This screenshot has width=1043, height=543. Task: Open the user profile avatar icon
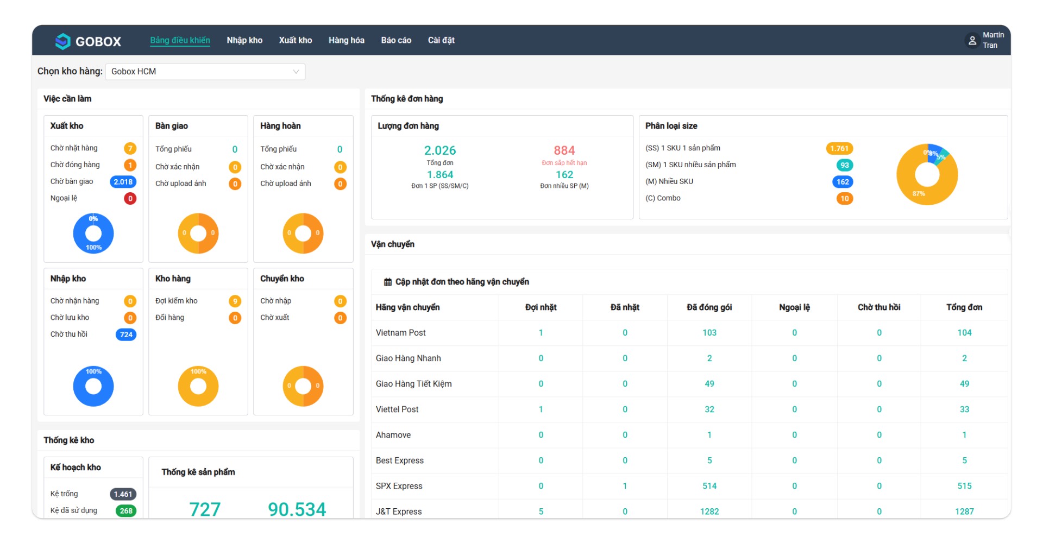[x=972, y=40]
